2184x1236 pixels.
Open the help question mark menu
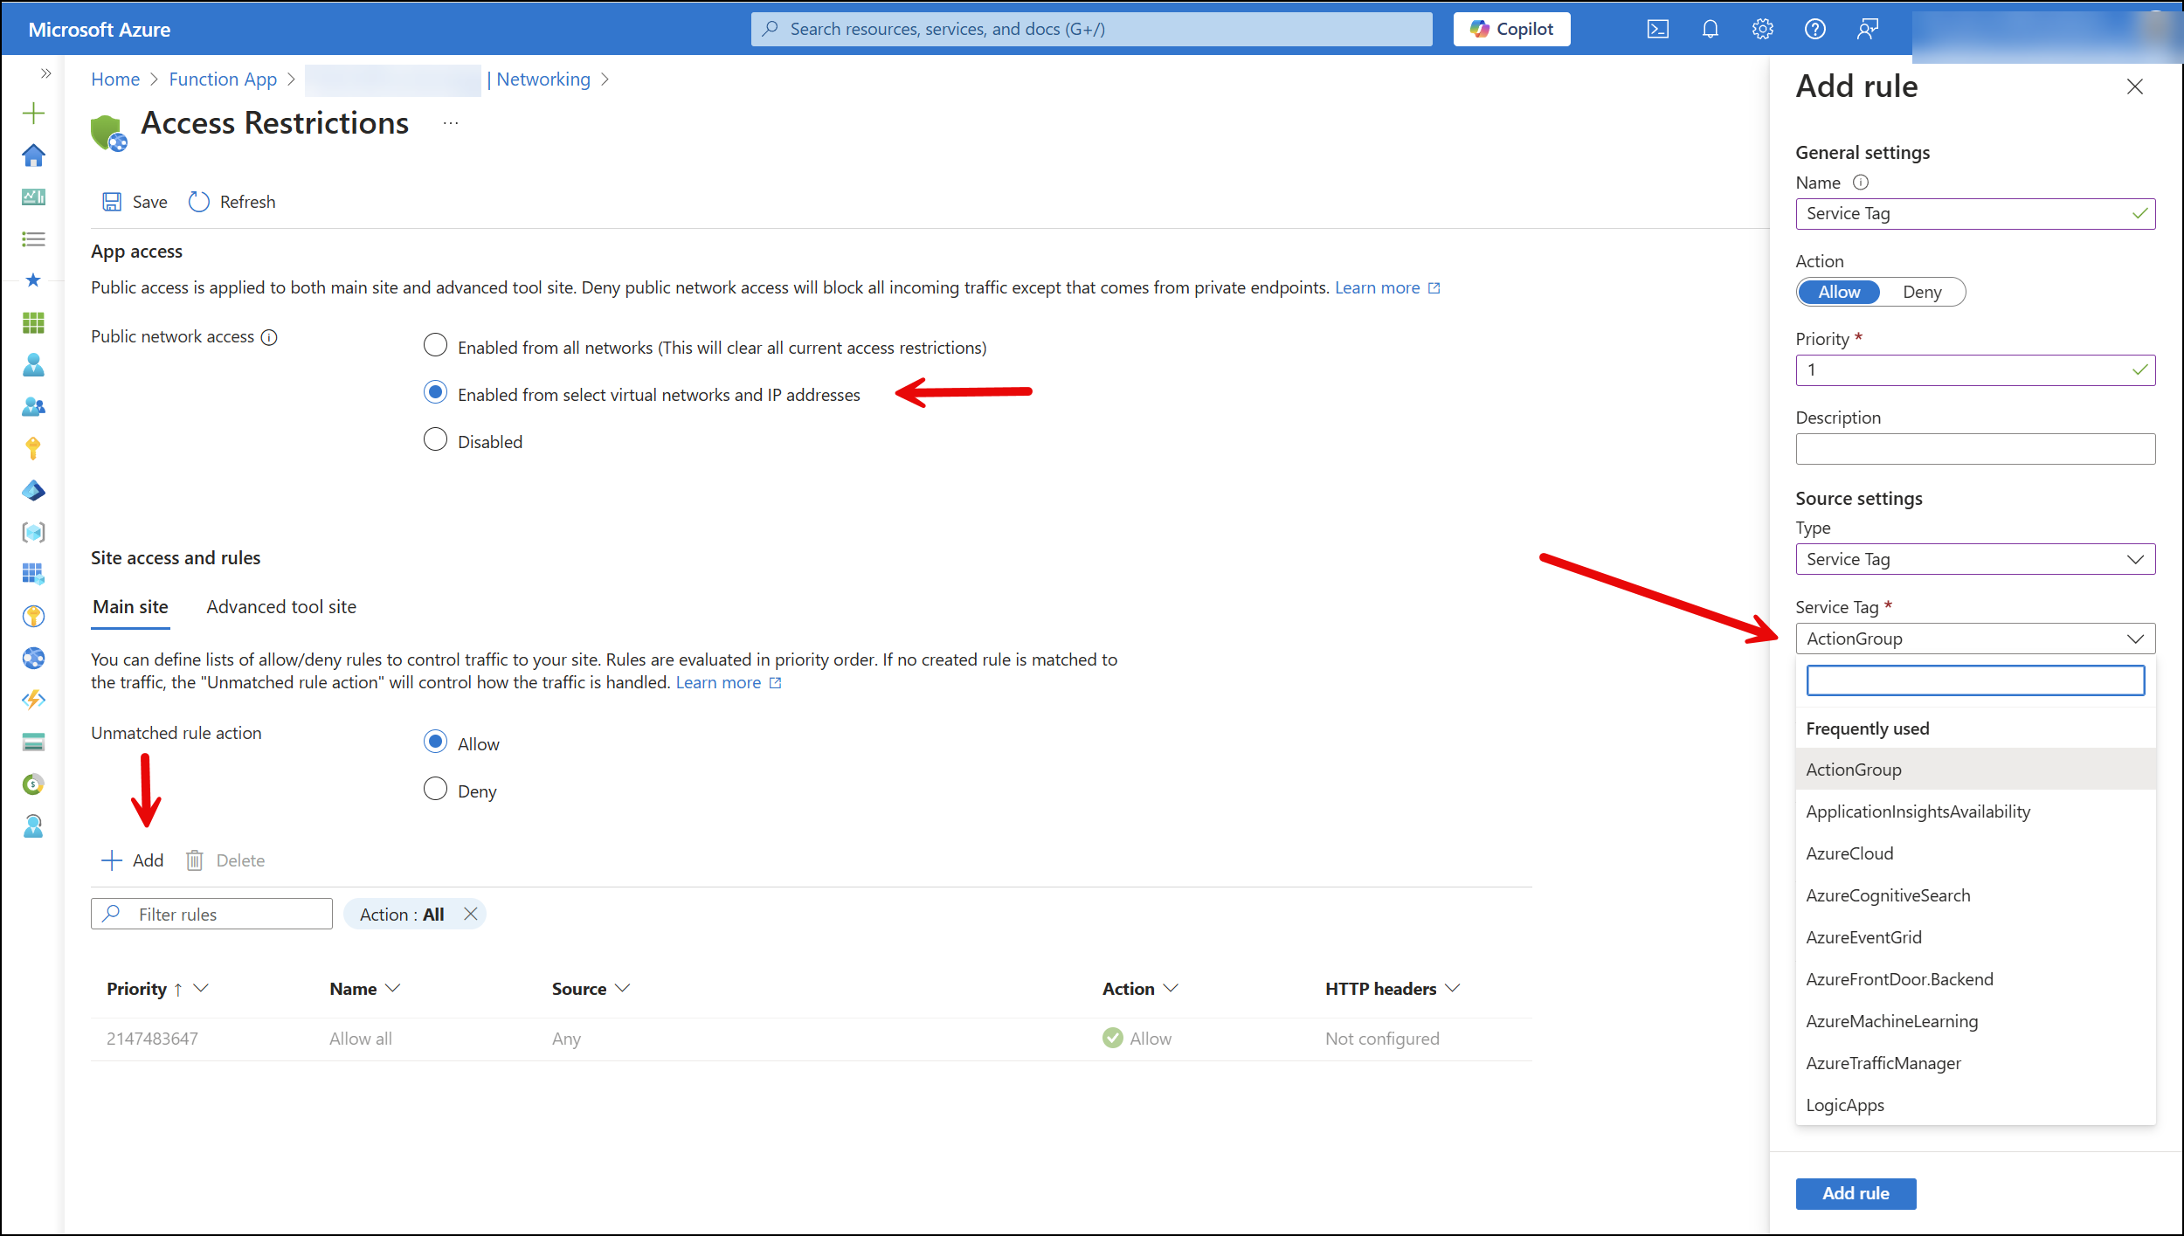pyautogui.click(x=1814, y=29)
